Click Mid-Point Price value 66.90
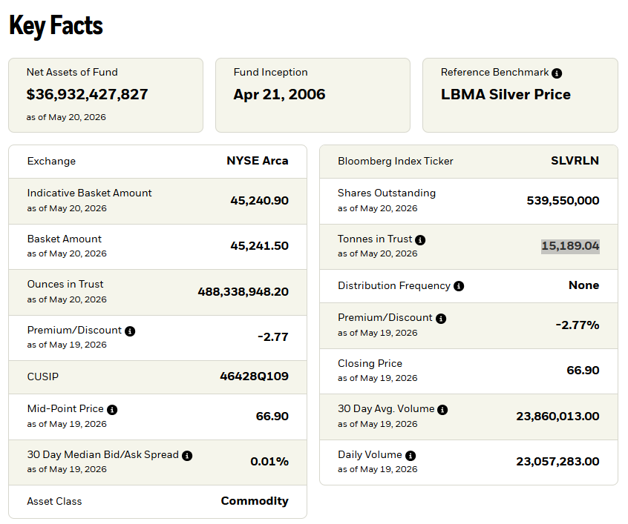This screenshot has height=524, width=628. tap(272, 416)
